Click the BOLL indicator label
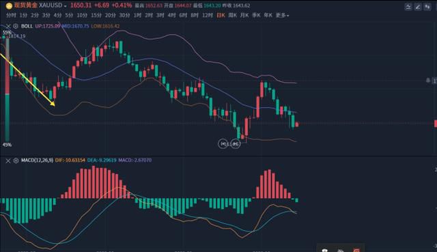The height and width of the screenshot is (252, 437). coord(27,26)
